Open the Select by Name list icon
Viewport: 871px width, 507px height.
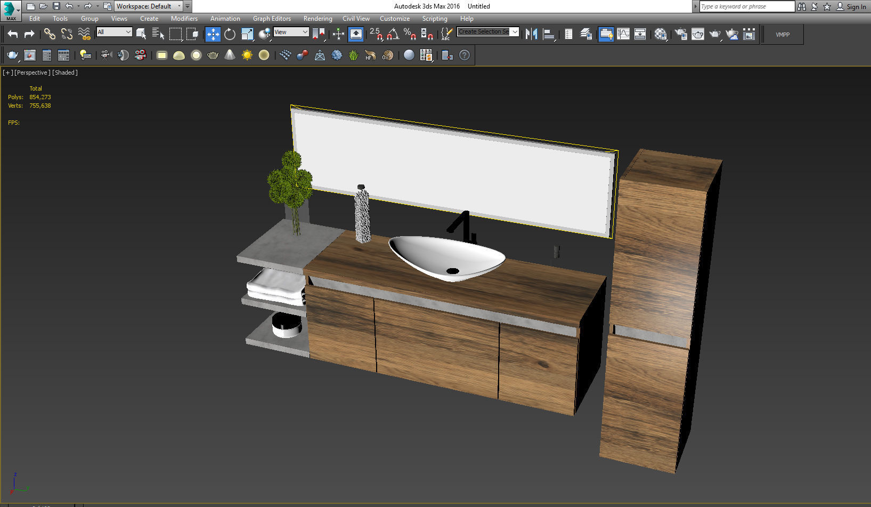pos(158,34)
